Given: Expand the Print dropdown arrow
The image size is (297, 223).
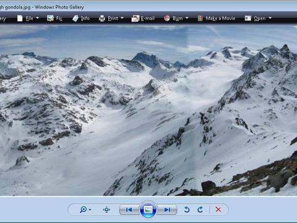Looking at the screenshot, I should click(x=122, y=18).
